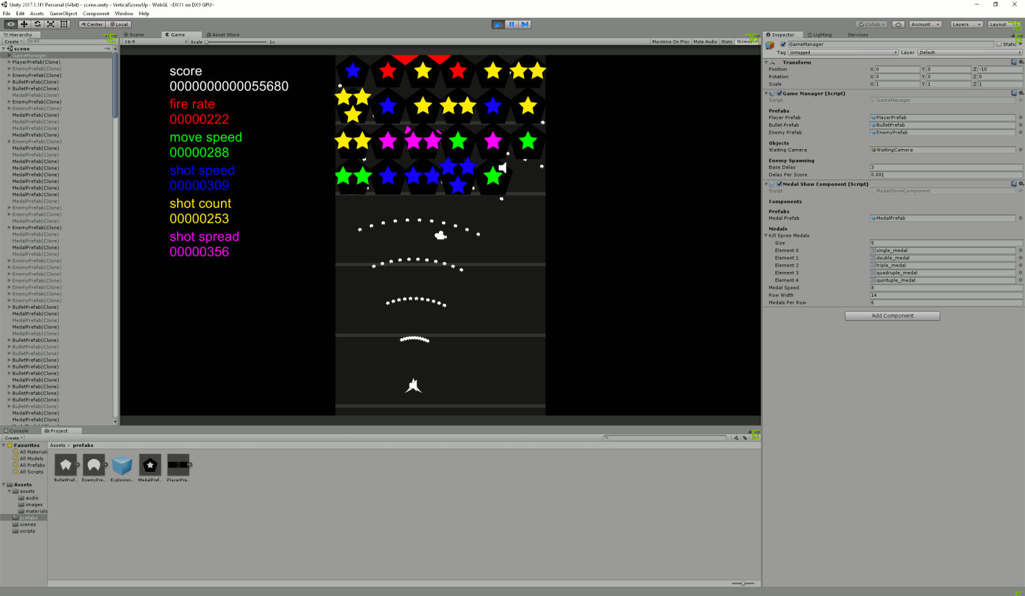The width and height of the screenshot is (1025, 596).
Task: Open Medal Show Component gear menu
Action: (x=1021, y=183)
